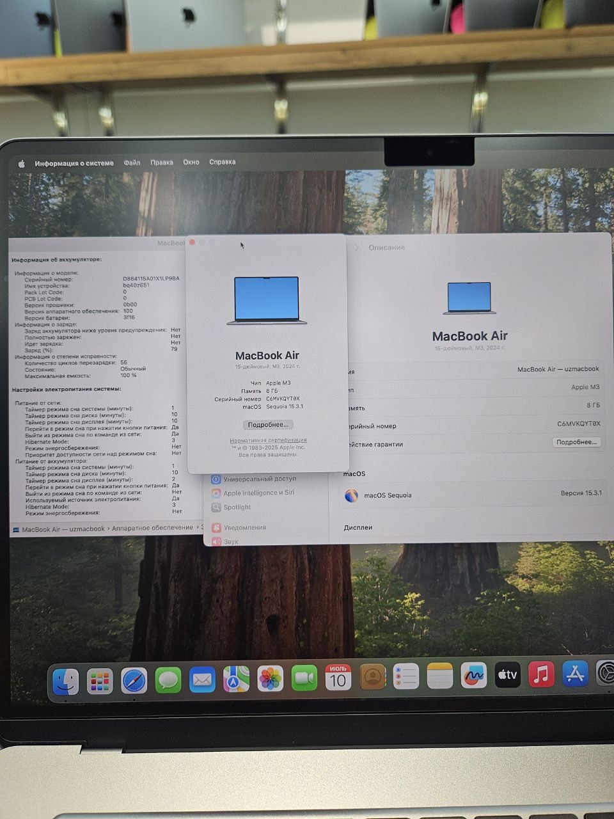Click the Версия 15.3.1 text in Settings
Viewport: 614px width, 819px height.
581,493
